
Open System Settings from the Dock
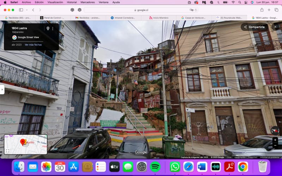142,166
